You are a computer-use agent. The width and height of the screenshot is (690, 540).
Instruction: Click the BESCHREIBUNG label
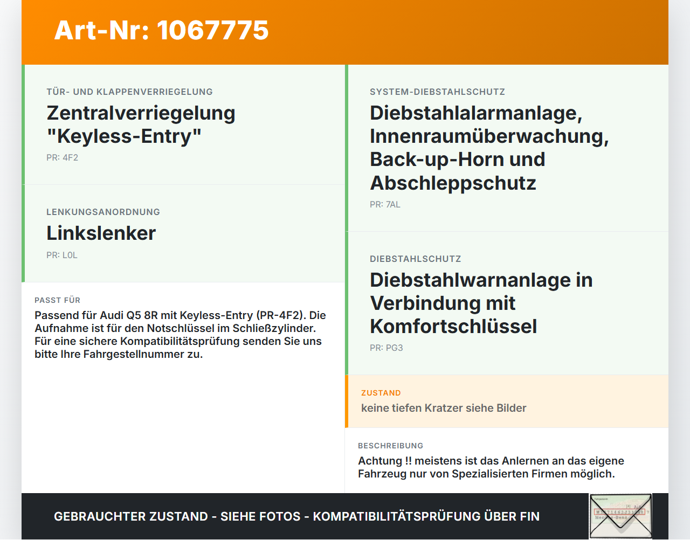point(390,446)
